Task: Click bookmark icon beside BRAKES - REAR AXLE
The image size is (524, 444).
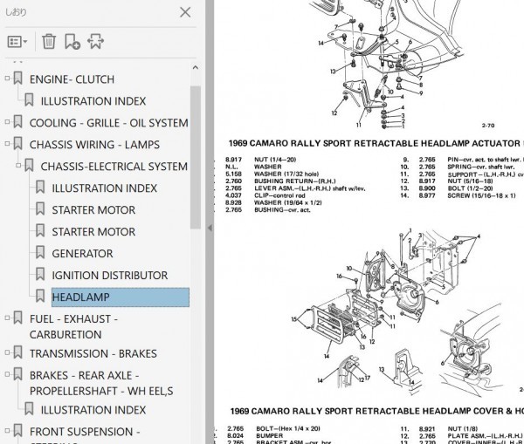Action: [x=17, y=374]
